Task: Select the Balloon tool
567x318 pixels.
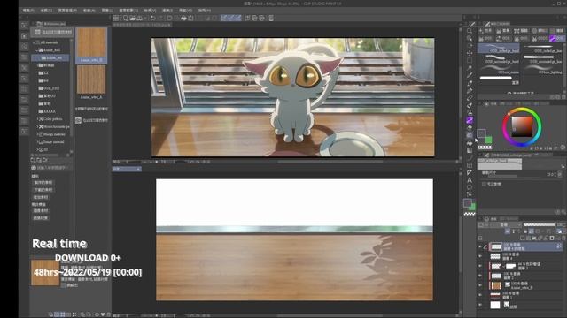Action: click(470, 187)
